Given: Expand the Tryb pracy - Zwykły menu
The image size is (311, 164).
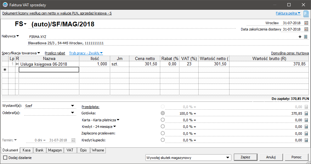Looking at the screenshot, I should point(86,53).
